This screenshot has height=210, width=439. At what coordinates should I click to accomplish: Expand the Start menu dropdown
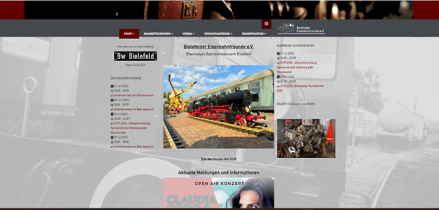coord(129,34)
